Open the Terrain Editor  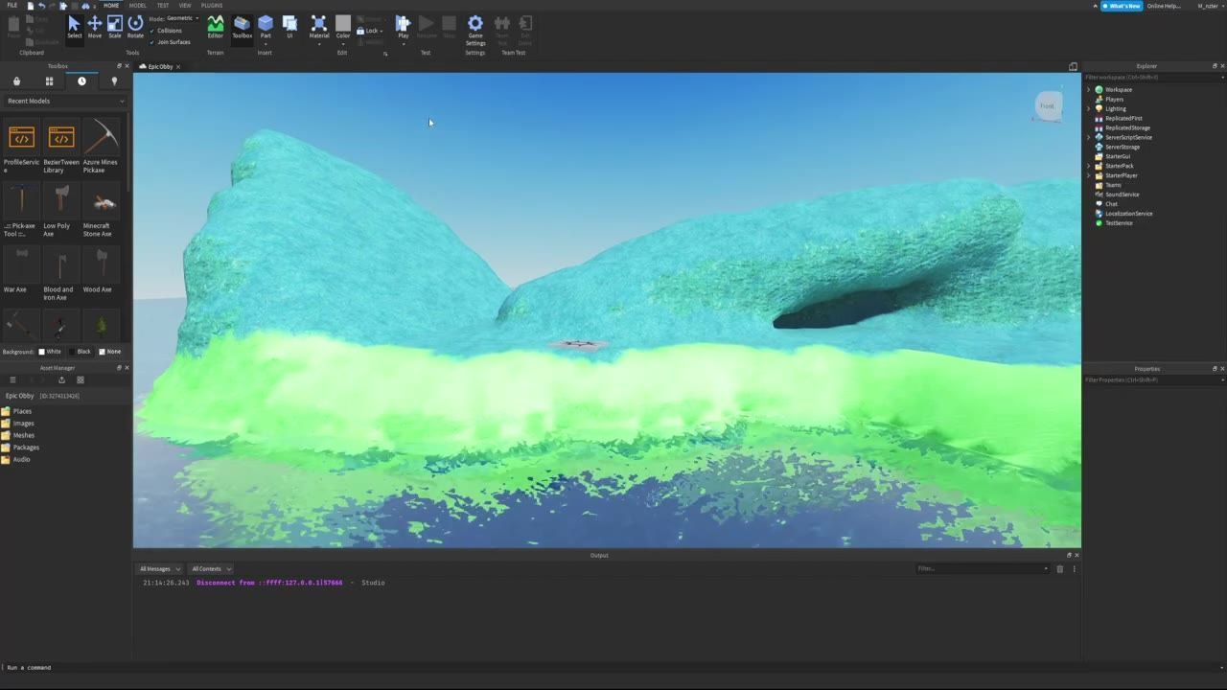215,27
